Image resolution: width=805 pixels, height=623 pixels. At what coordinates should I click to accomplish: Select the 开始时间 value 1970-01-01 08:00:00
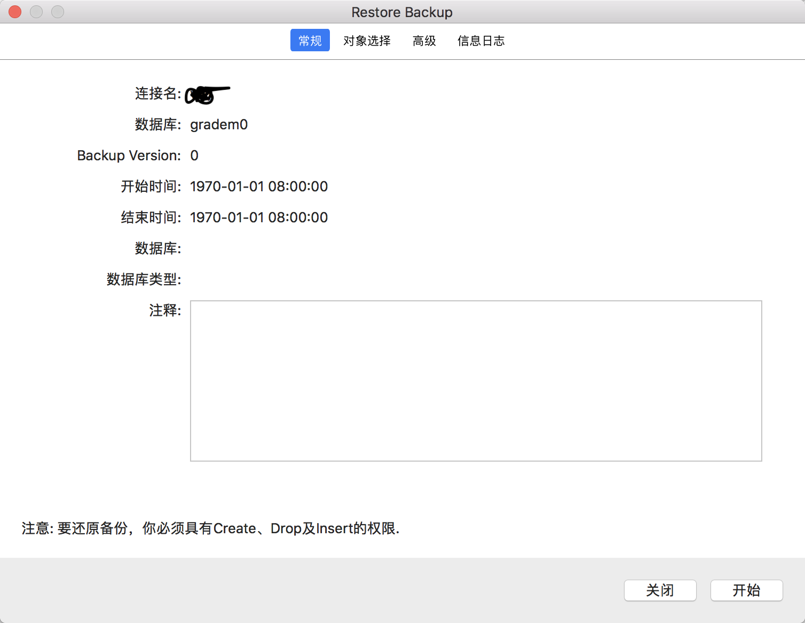pos(259,186)
